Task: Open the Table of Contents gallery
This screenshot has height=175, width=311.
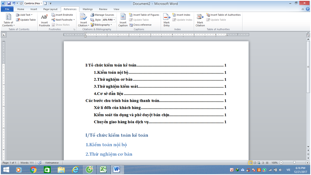Action: 8,20
